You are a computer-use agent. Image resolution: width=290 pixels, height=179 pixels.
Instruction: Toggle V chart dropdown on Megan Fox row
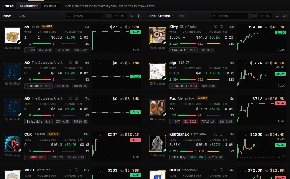(x=245, y=99)
